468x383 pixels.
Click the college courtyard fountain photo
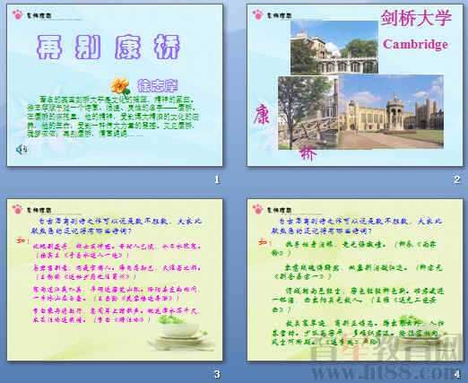(x=391, y=111)
